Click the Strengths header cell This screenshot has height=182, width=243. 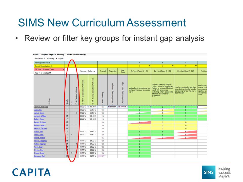tap(112, 71)
